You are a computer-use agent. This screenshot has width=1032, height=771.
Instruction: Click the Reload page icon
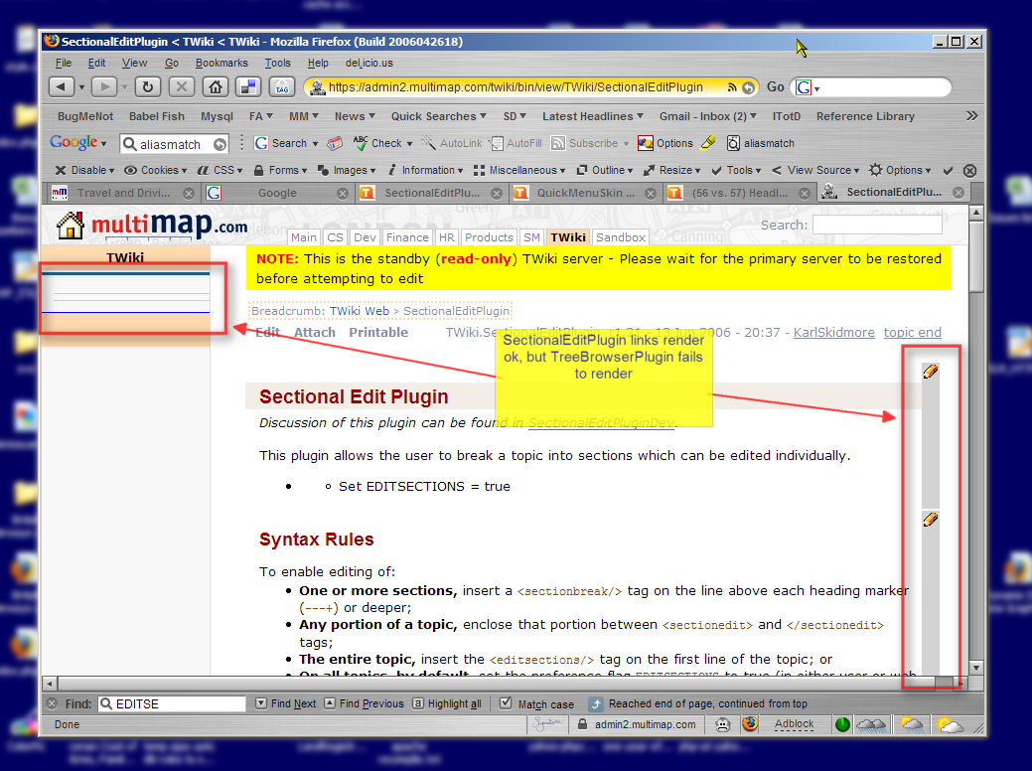(147, 86)
